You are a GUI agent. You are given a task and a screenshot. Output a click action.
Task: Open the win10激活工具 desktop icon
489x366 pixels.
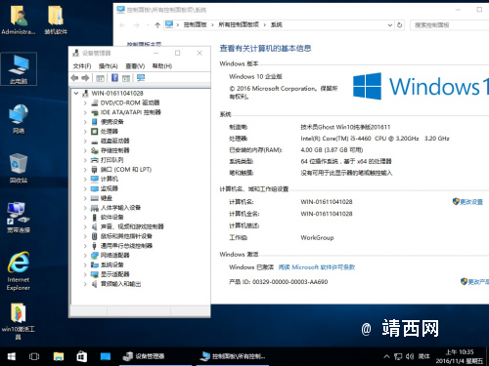(19, 321)
